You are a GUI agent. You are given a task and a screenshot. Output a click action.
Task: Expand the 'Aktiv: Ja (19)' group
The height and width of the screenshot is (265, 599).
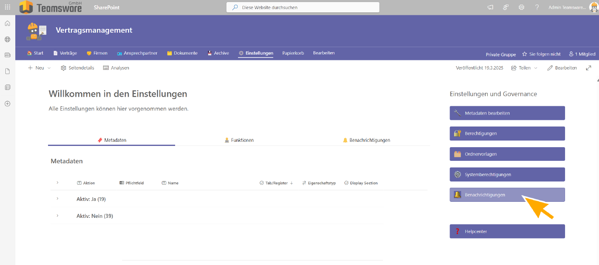coord(58,199)
